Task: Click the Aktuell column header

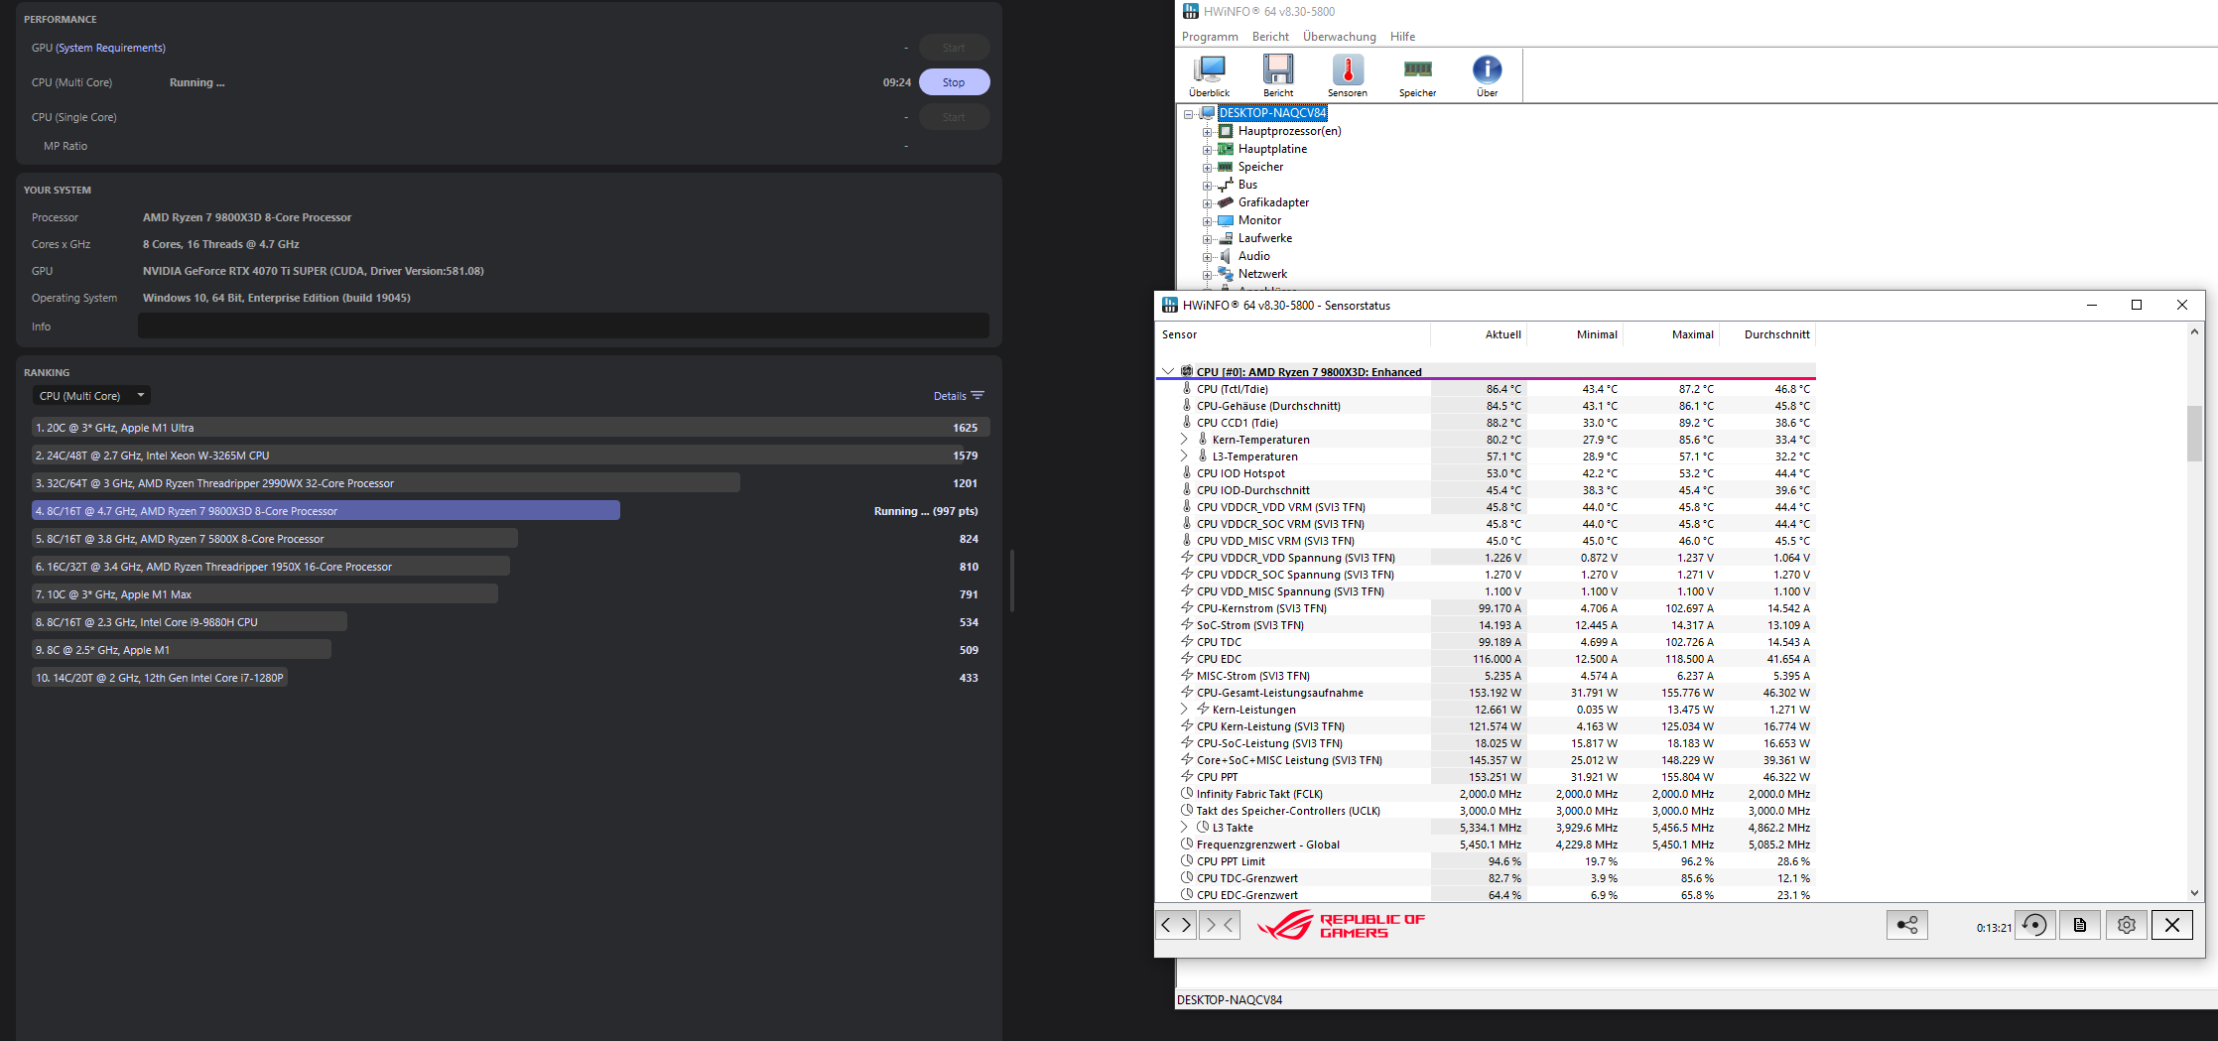Action: [x=1477, y=334]
